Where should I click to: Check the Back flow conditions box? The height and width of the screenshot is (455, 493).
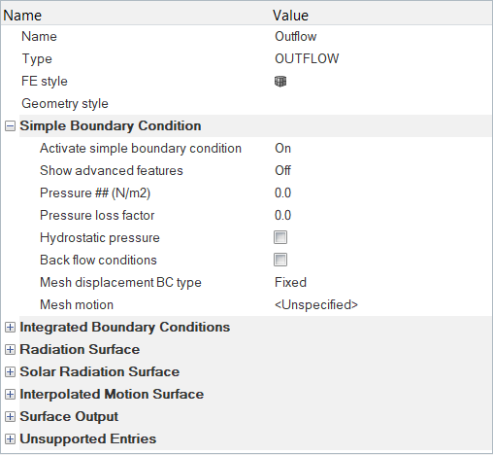tap(280, 260)
